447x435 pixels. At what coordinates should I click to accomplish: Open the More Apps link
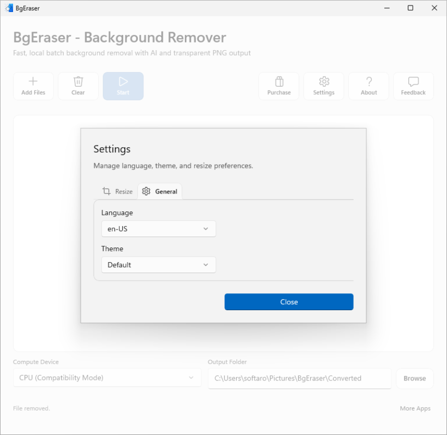pos(415,408)
